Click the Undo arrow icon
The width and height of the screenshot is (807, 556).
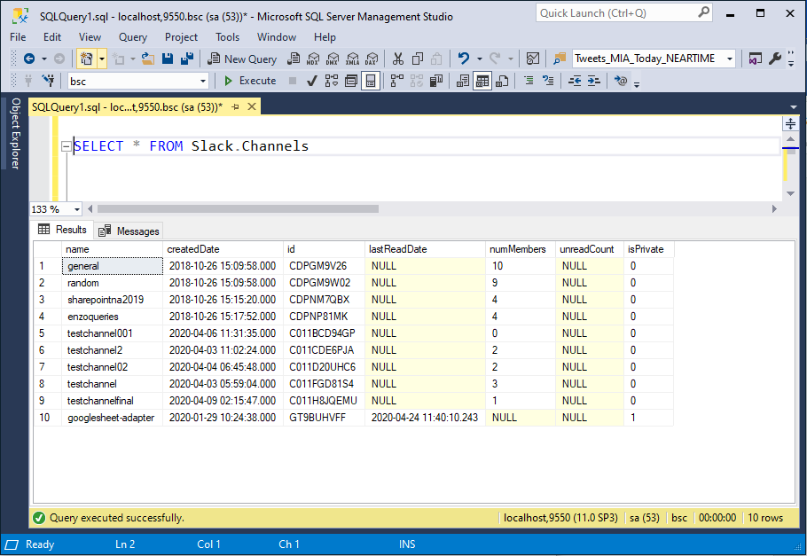point(464,59)
